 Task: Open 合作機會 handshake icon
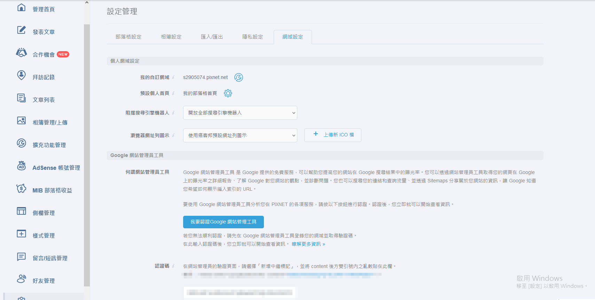pos(21,53)
